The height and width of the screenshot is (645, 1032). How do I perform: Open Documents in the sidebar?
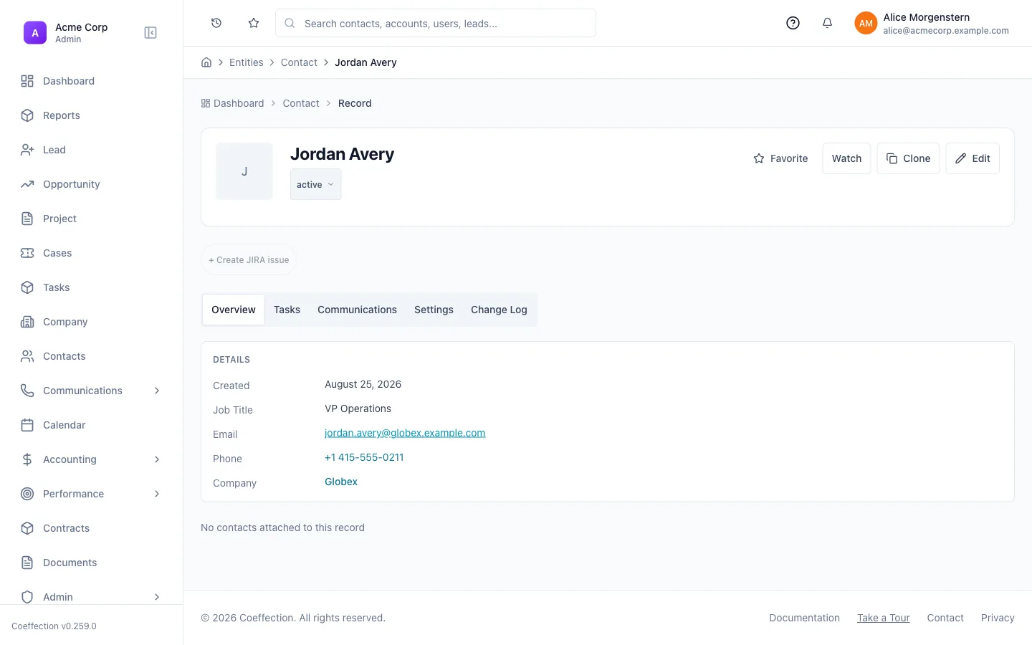click(92, 563)
